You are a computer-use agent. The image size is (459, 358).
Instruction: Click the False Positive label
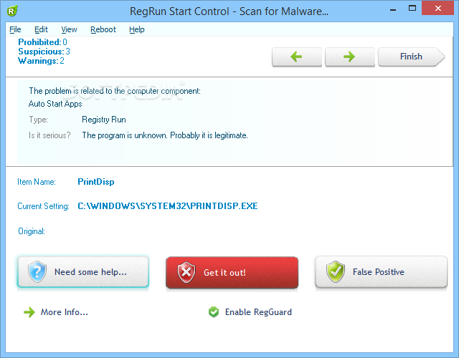click(x=378, y=272)
